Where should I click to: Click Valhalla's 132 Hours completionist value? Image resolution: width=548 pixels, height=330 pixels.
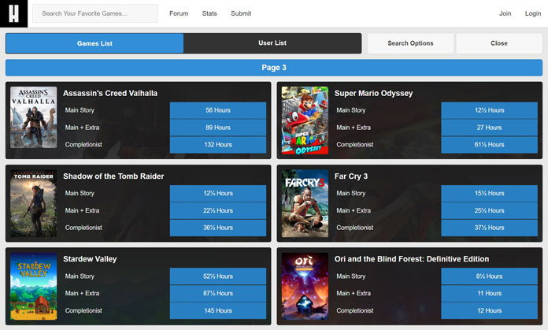click(218, 145)
